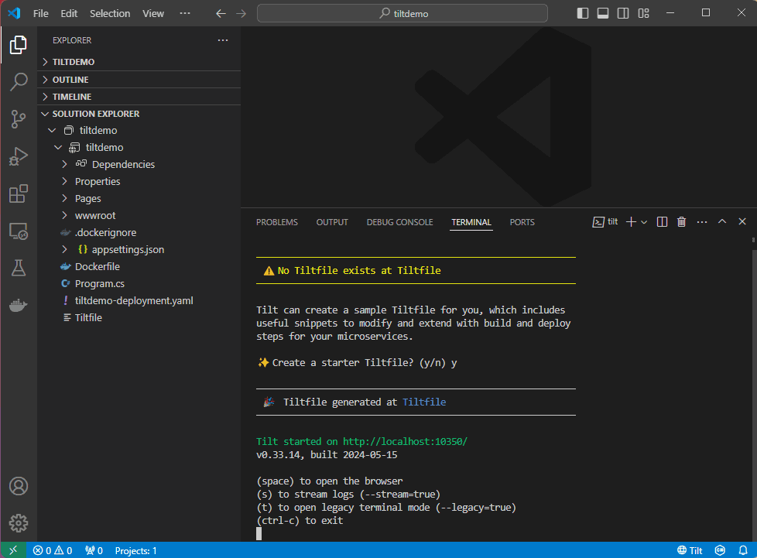
Task: Maximize the panel size chevron
Action: [x=722, y=221]
